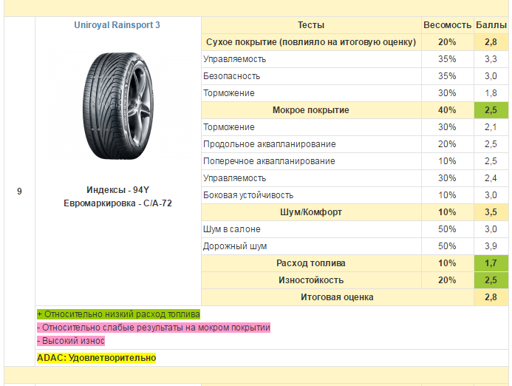Click the Боковая устойчивость row
This screenshot has height=386, width=512.
pyautogui.click(x=355, y=195)
